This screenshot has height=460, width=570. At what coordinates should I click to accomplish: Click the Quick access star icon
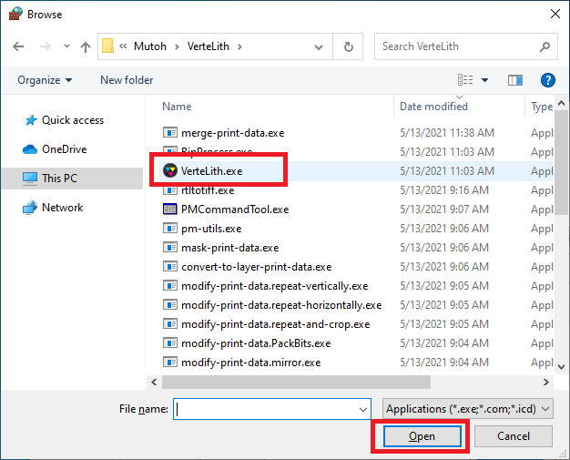tap(31, 120)
